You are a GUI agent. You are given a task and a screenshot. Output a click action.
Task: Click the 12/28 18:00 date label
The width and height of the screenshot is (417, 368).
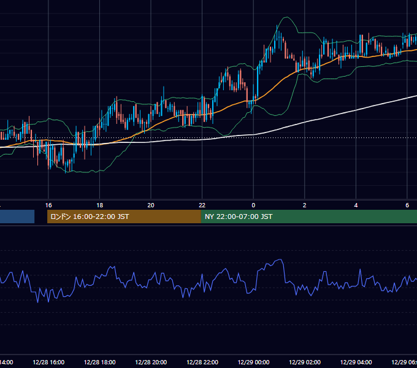tap(100, 362)
